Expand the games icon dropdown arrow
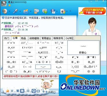The height and width of the screenshot is (96, 107). click(x=67, y=11)
